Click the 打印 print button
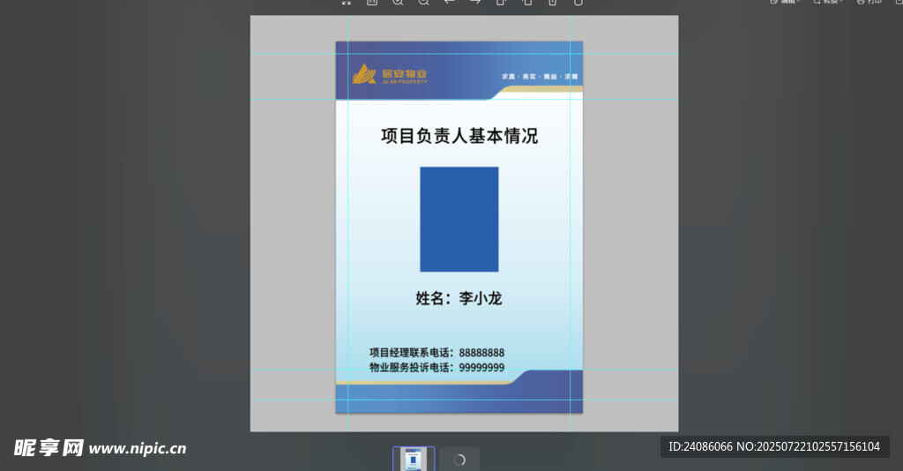This screenshot has height=471, width=903. pos(869,2)
